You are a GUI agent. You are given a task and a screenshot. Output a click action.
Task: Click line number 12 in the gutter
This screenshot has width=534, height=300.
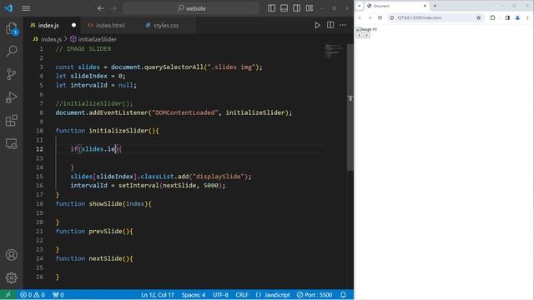39,149
